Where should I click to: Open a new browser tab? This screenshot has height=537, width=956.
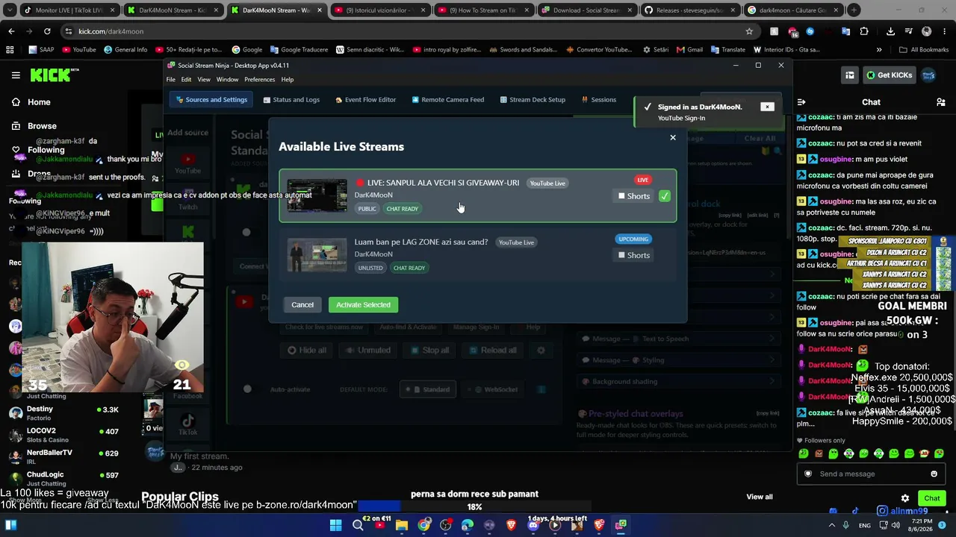click(x=854, y=10)
